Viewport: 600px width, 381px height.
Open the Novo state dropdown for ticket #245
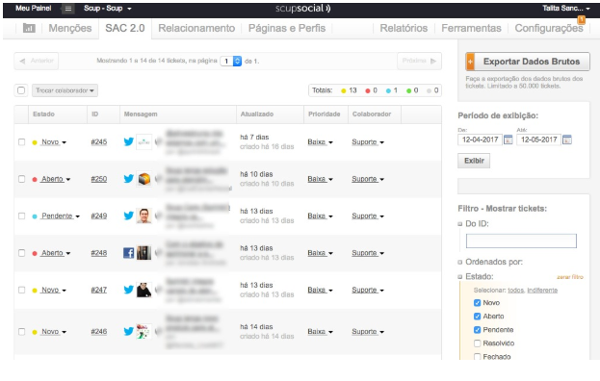point(54,141)
